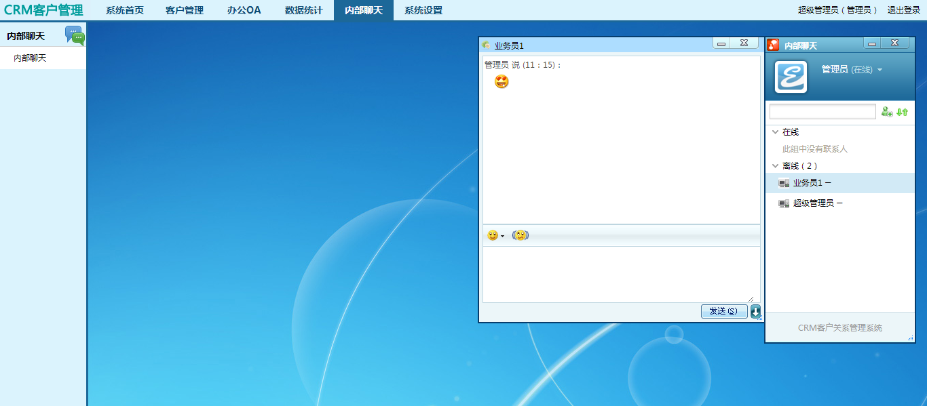Click the 业务员1 chat window title icon
927x406 pixels.
[x=486, y=45]
